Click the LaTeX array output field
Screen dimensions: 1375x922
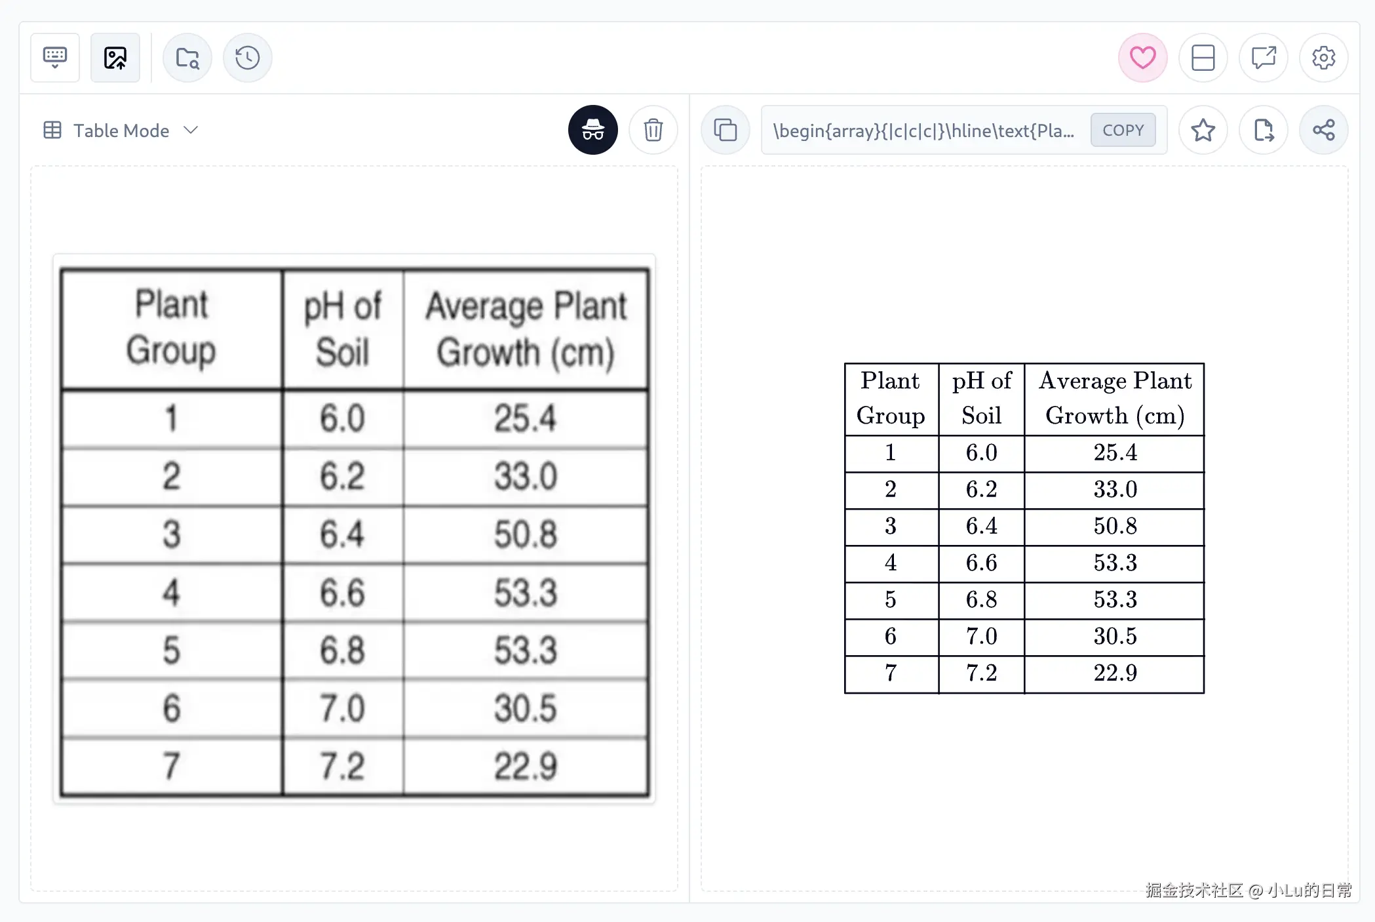tap(924, 130)
